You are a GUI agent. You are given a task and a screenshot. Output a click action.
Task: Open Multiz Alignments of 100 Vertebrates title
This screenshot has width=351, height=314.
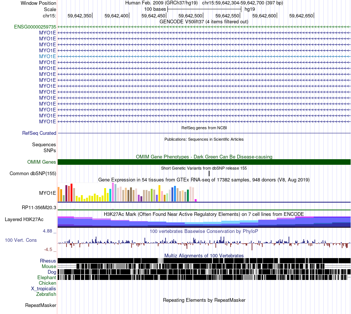(x=204, y=256)
